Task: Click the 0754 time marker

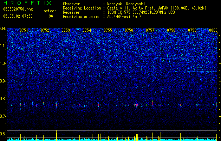Action: [87, 30]
